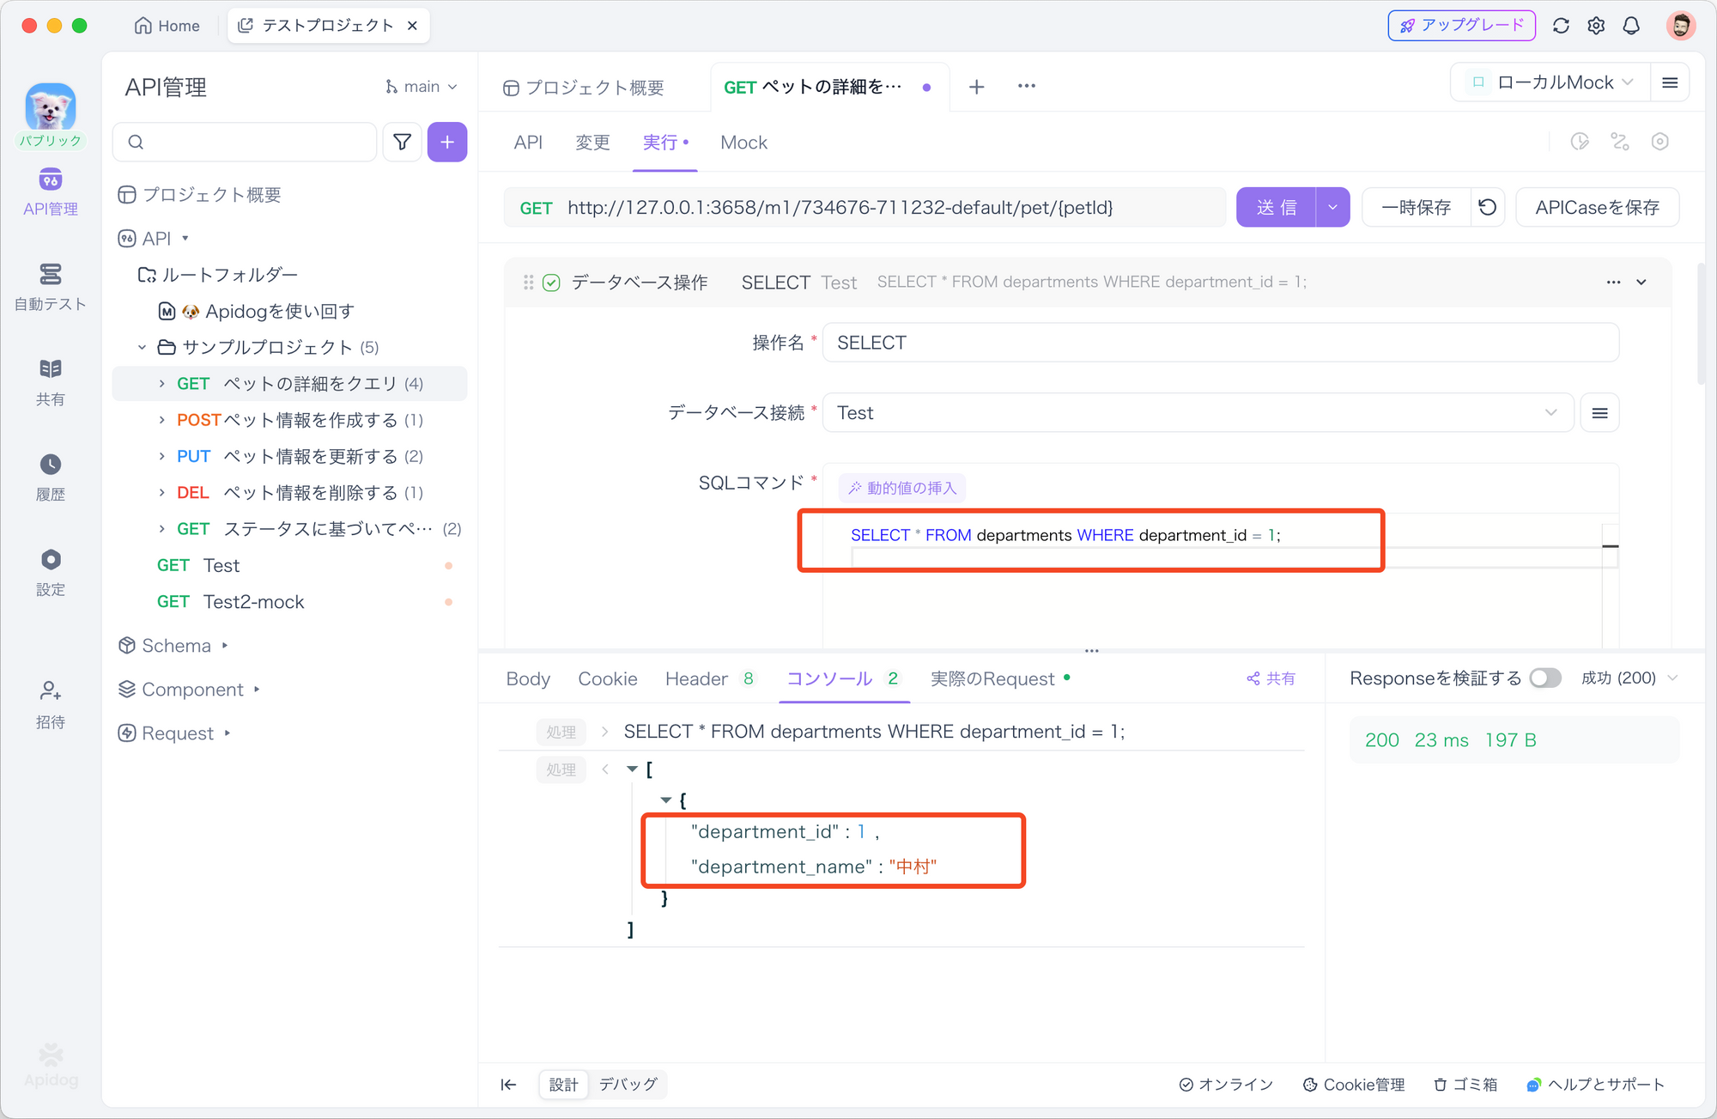
Task: Open the データベース接続 Test dropdown
Action: click(x=1548, y=413)
